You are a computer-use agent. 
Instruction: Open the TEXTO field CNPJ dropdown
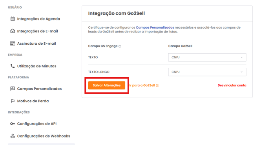coord(207,57)
